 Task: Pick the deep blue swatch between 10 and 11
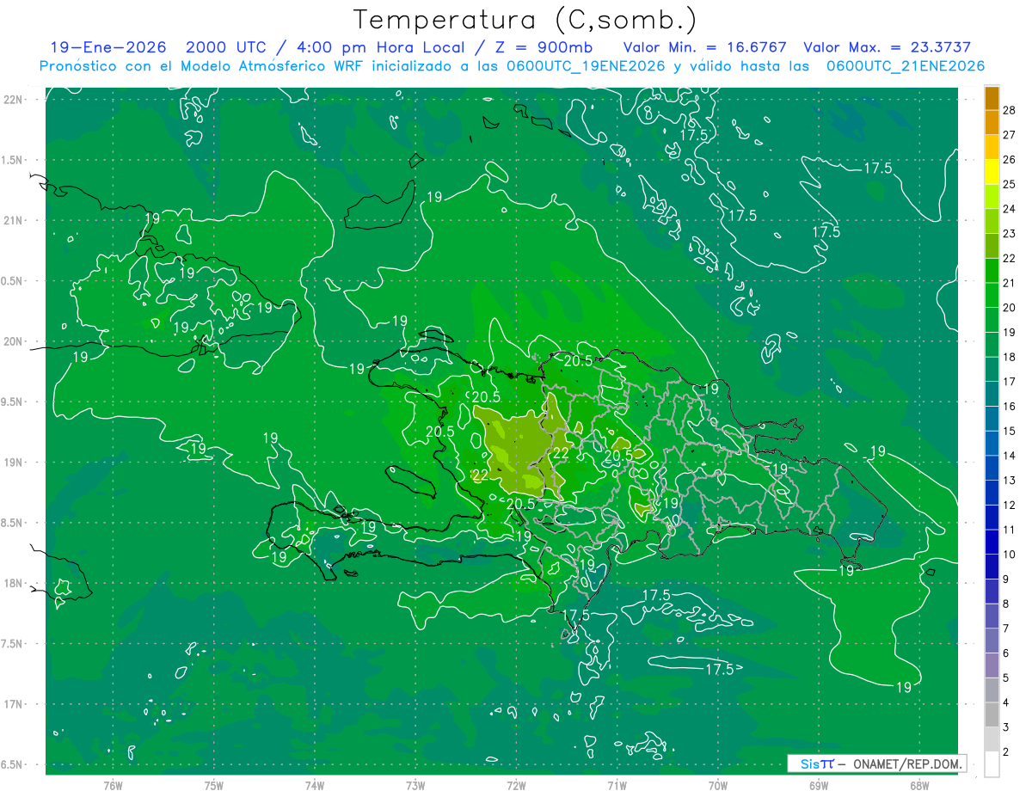point(992,542)
